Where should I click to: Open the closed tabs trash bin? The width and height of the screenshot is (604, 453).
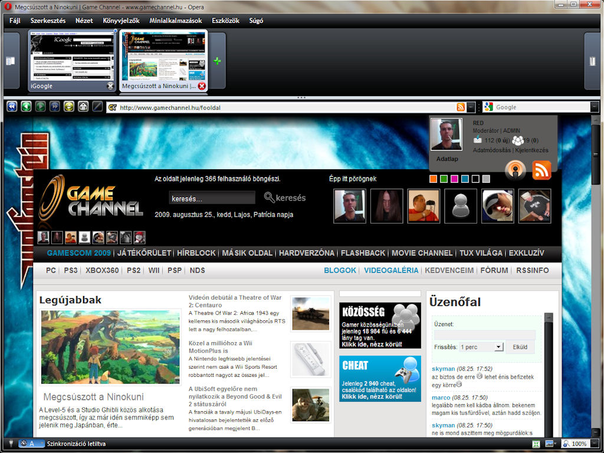(592, 61)
